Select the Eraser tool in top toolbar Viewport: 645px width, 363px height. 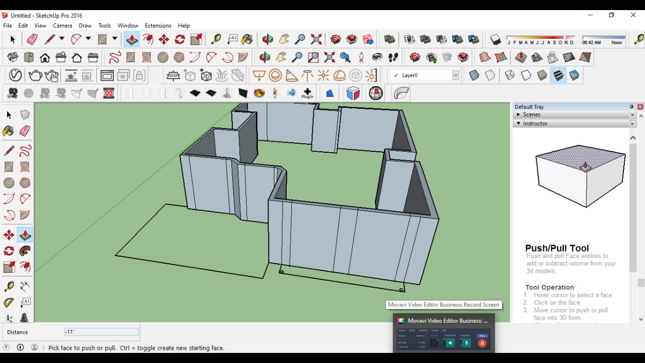coord(32,39)
